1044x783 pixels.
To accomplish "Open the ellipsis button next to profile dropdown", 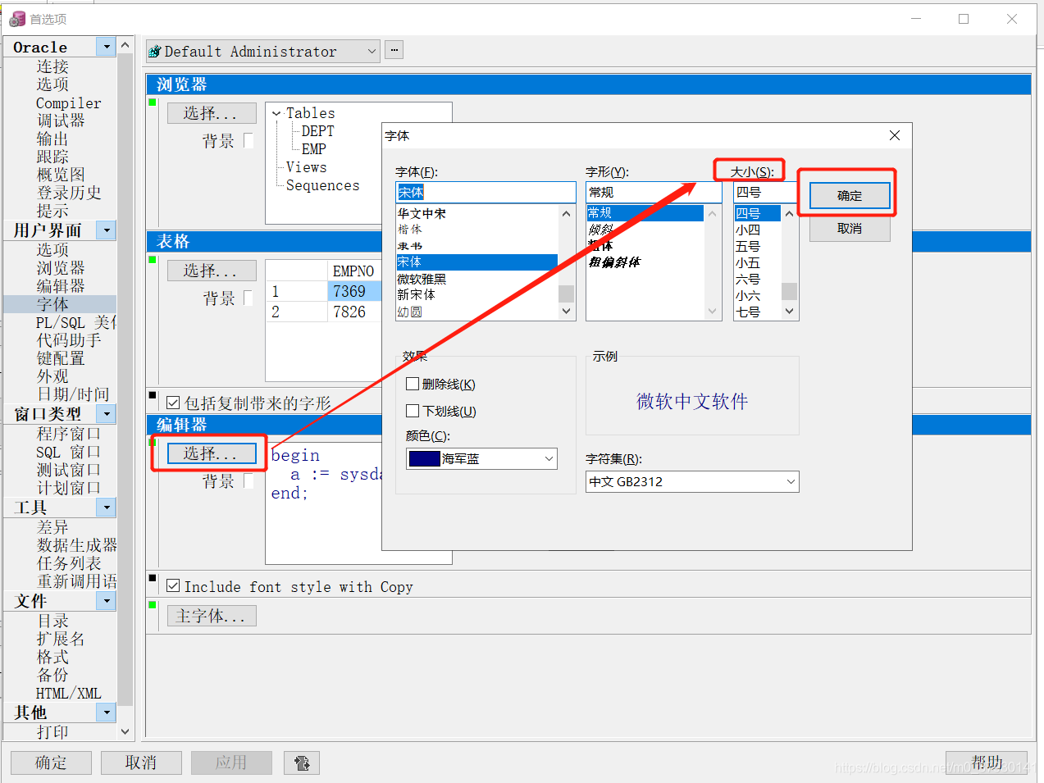I will click(394, 51).
